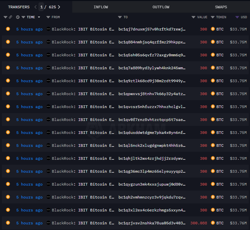This screenshot has height=230, width=250.
Task: Open address bc1qzjvsv2nshka78ua05d3v403
Action: coord(152,223)
